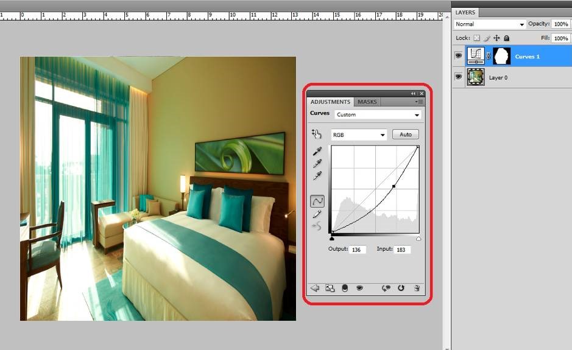View previous state icon
The height and width of the screenshot is (350, 572).
[x=386, y=288]
